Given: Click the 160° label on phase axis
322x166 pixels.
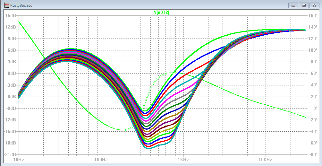Looking at the screenshot, I should (x=313, y=15).
